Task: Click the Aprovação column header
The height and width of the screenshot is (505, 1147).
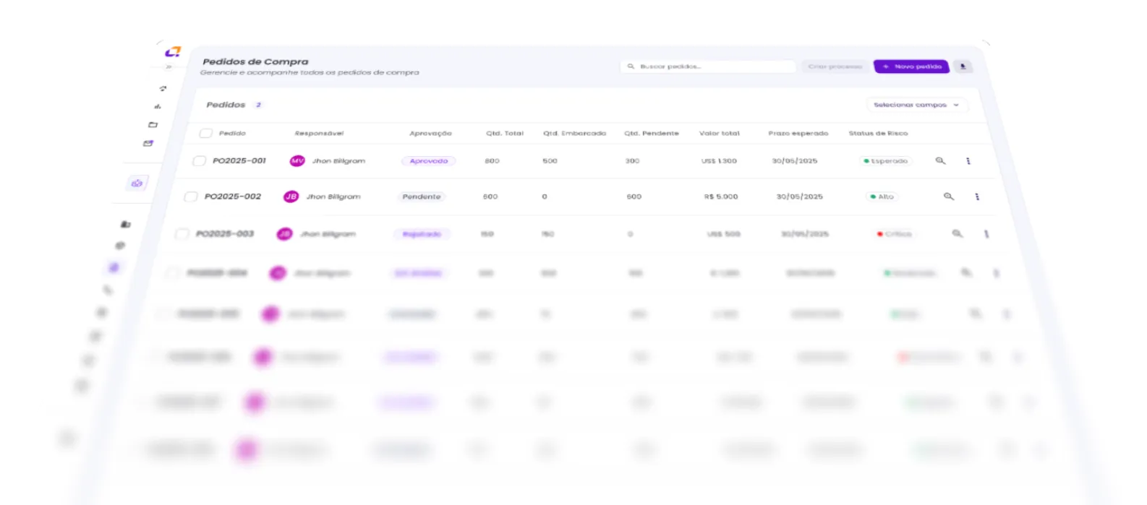Action: (x=430, y=133)
